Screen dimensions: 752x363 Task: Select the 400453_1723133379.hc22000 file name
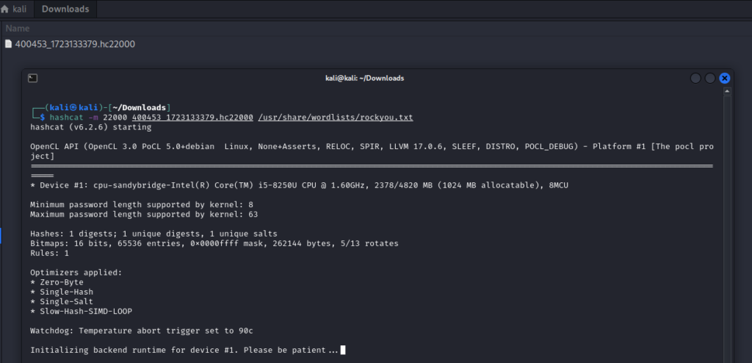pyautogui.click(x=75, y=44)
